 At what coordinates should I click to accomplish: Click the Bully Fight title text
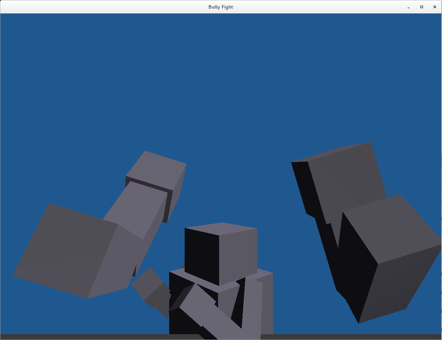[220, 7]
